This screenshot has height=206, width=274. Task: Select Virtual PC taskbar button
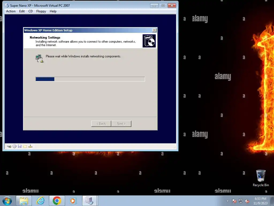(x=89, y=201)
